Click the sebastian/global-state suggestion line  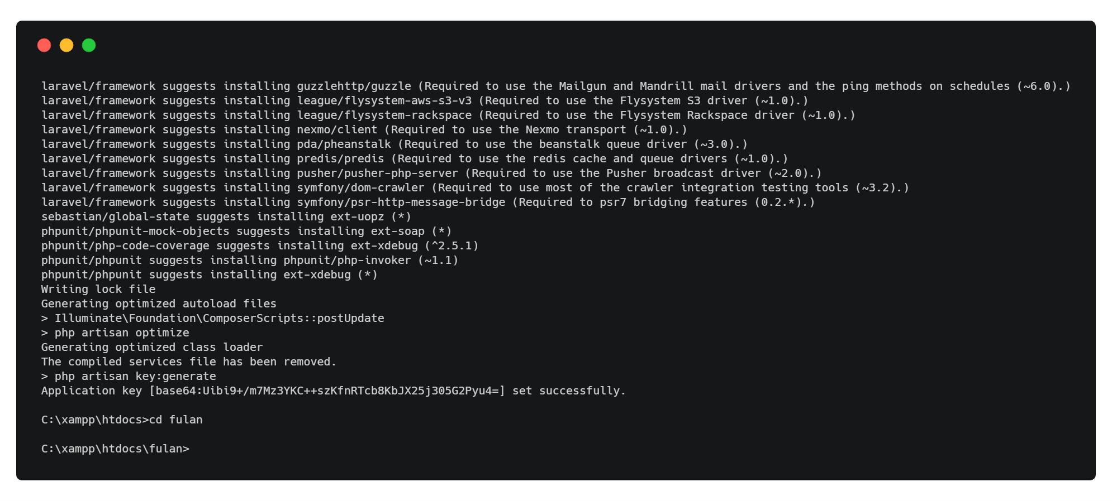[226, 216]
